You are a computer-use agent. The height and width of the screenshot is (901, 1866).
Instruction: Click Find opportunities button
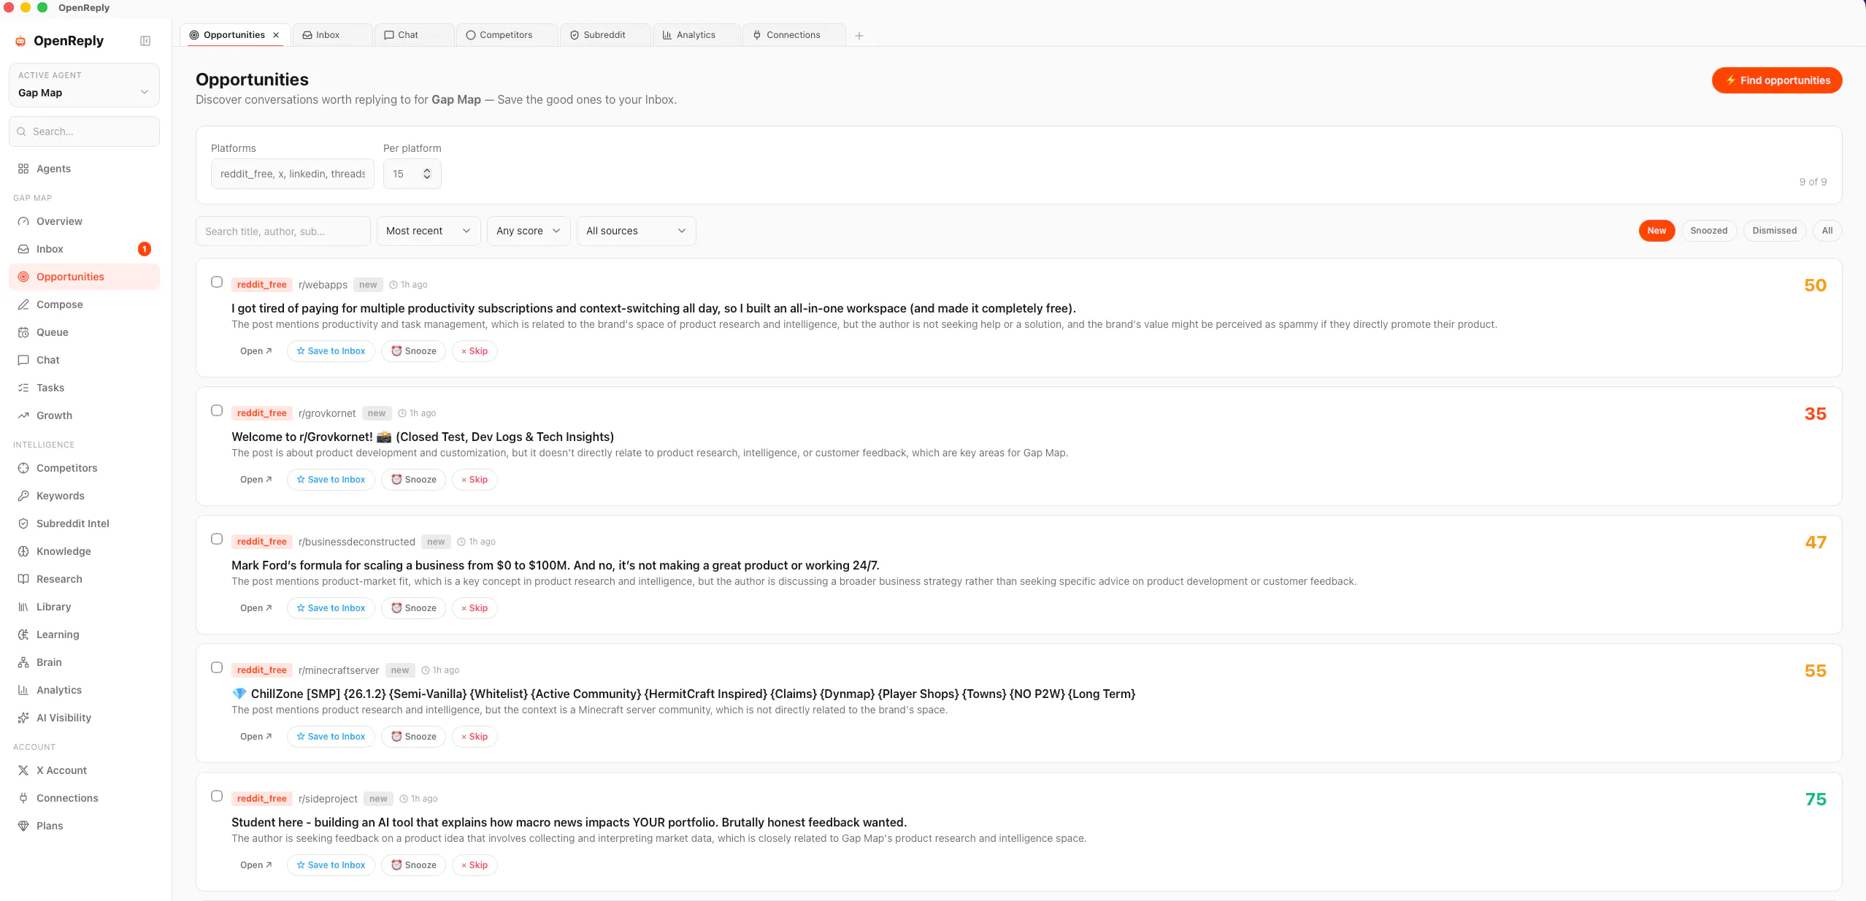tap(1776, 80)
